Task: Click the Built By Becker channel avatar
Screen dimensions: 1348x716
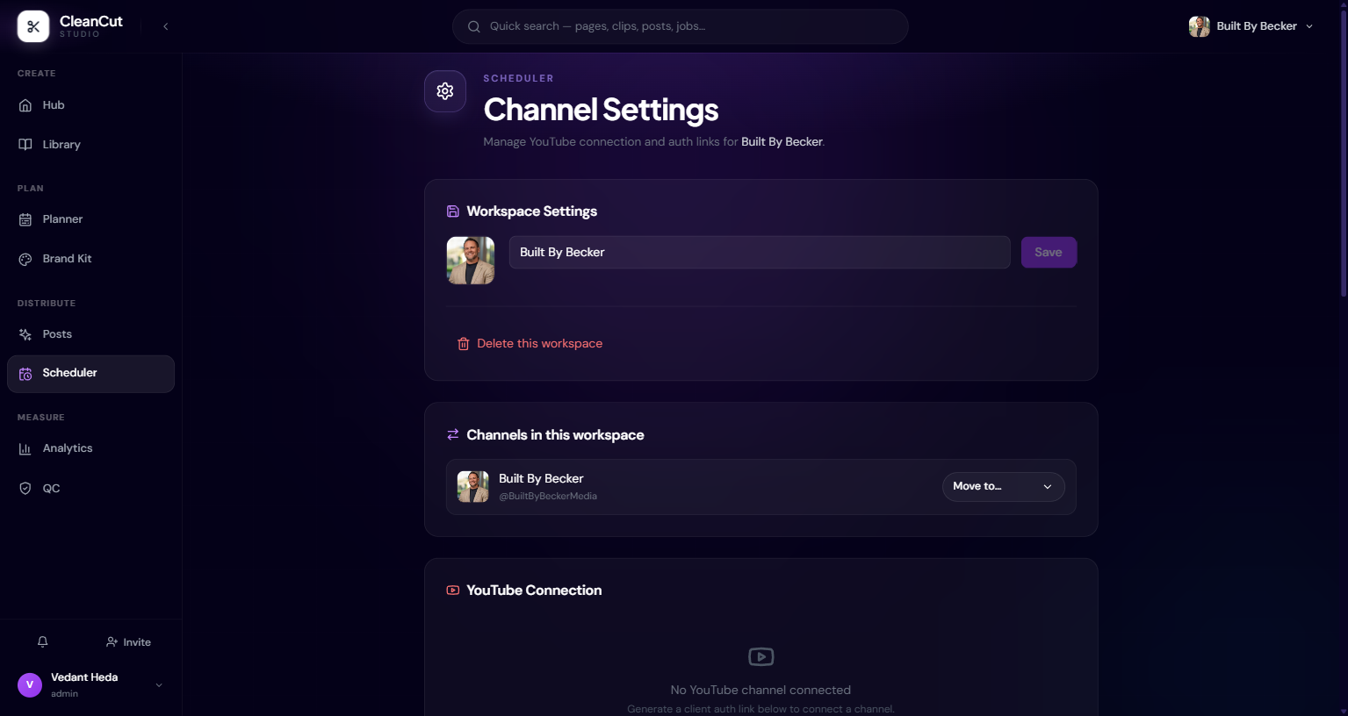Action: (473, 487)
